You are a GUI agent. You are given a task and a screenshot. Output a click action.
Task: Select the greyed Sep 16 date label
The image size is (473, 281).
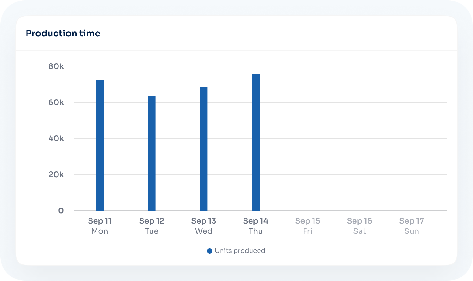click(x=360, y=221)
